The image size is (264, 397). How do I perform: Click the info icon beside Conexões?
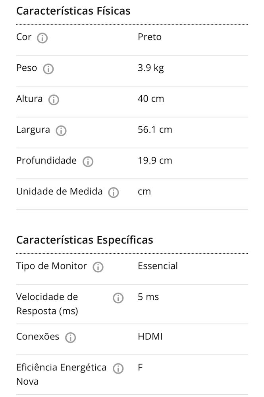[70, 337]
